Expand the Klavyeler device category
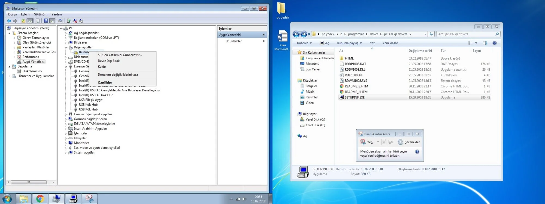The image size is (545, 204). point(66,138)
